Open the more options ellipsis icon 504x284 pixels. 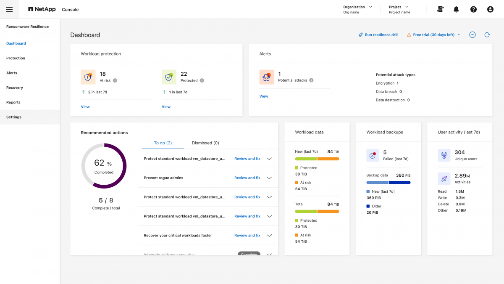(472, 35)
